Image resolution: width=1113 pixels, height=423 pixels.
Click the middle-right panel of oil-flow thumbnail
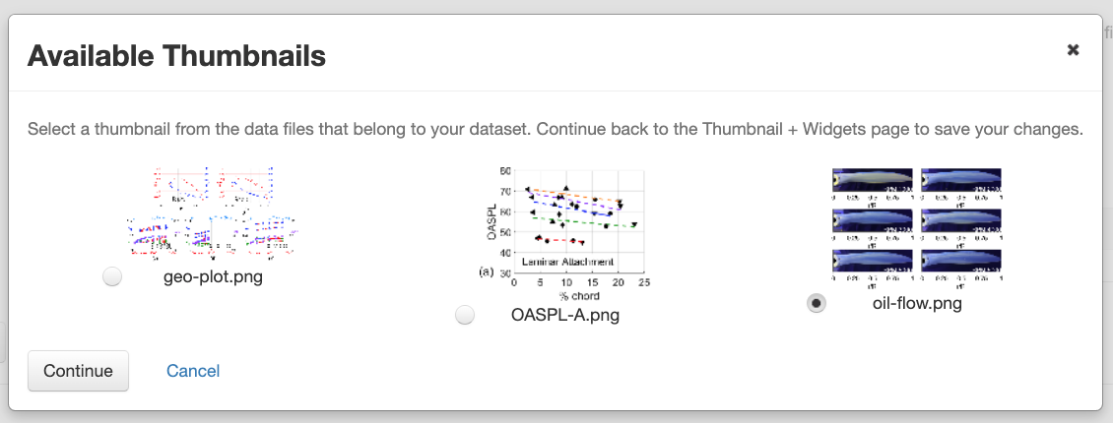coord(961,220)
